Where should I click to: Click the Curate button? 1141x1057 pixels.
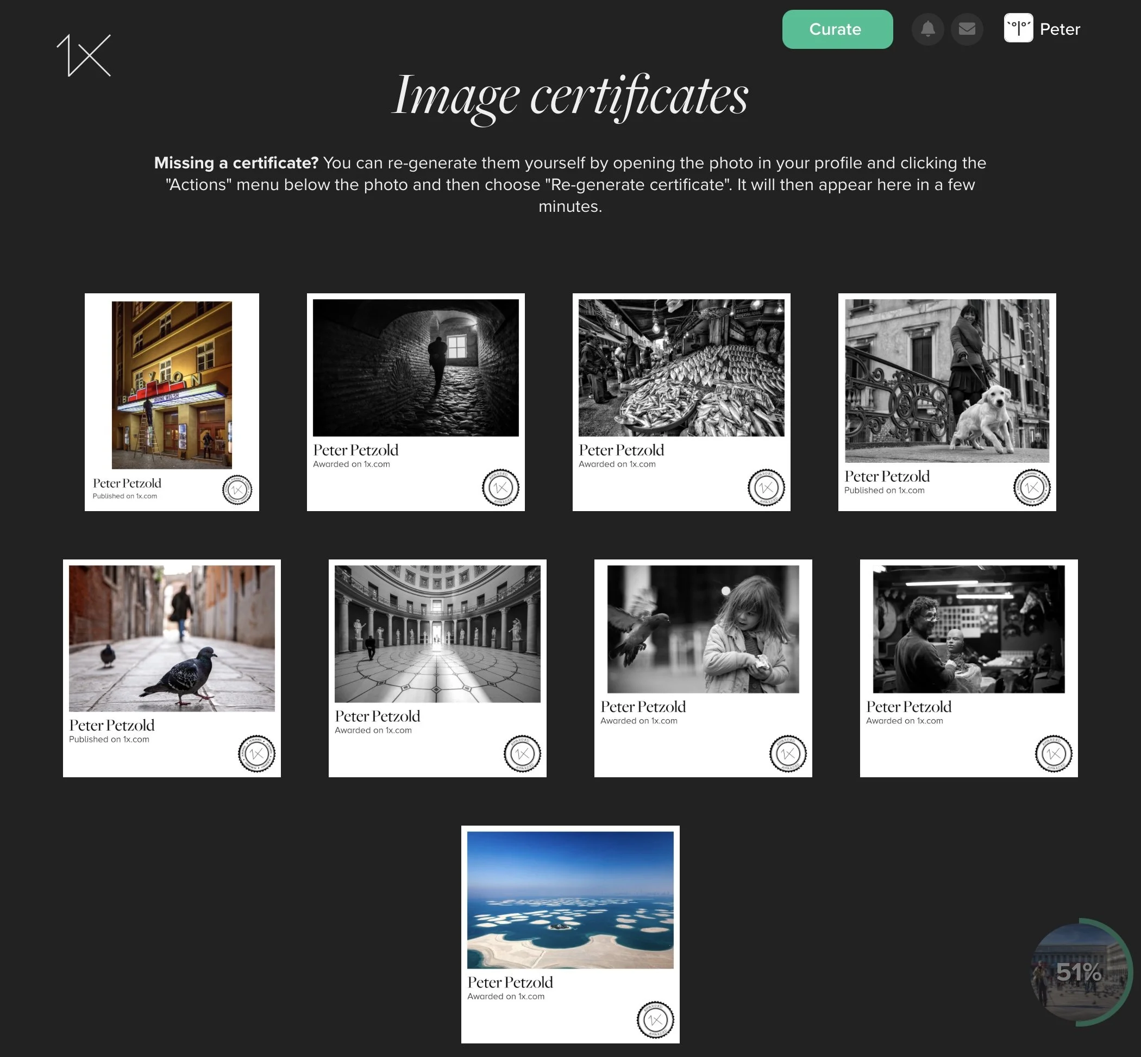coord(837,29)
